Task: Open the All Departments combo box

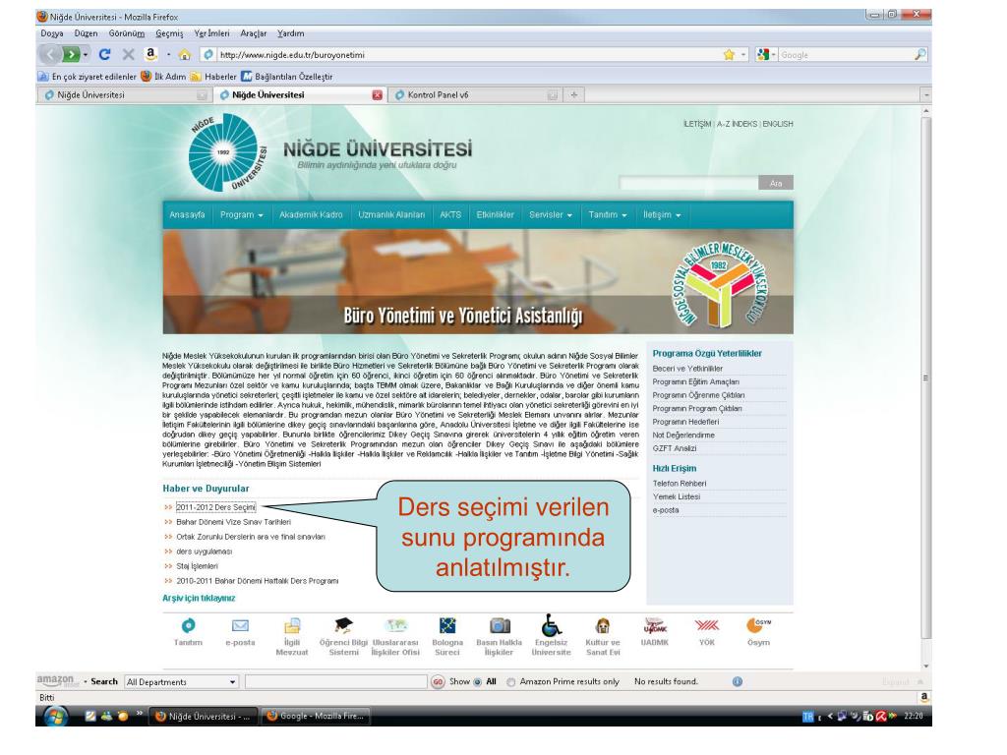Action: tap(181, 682)
